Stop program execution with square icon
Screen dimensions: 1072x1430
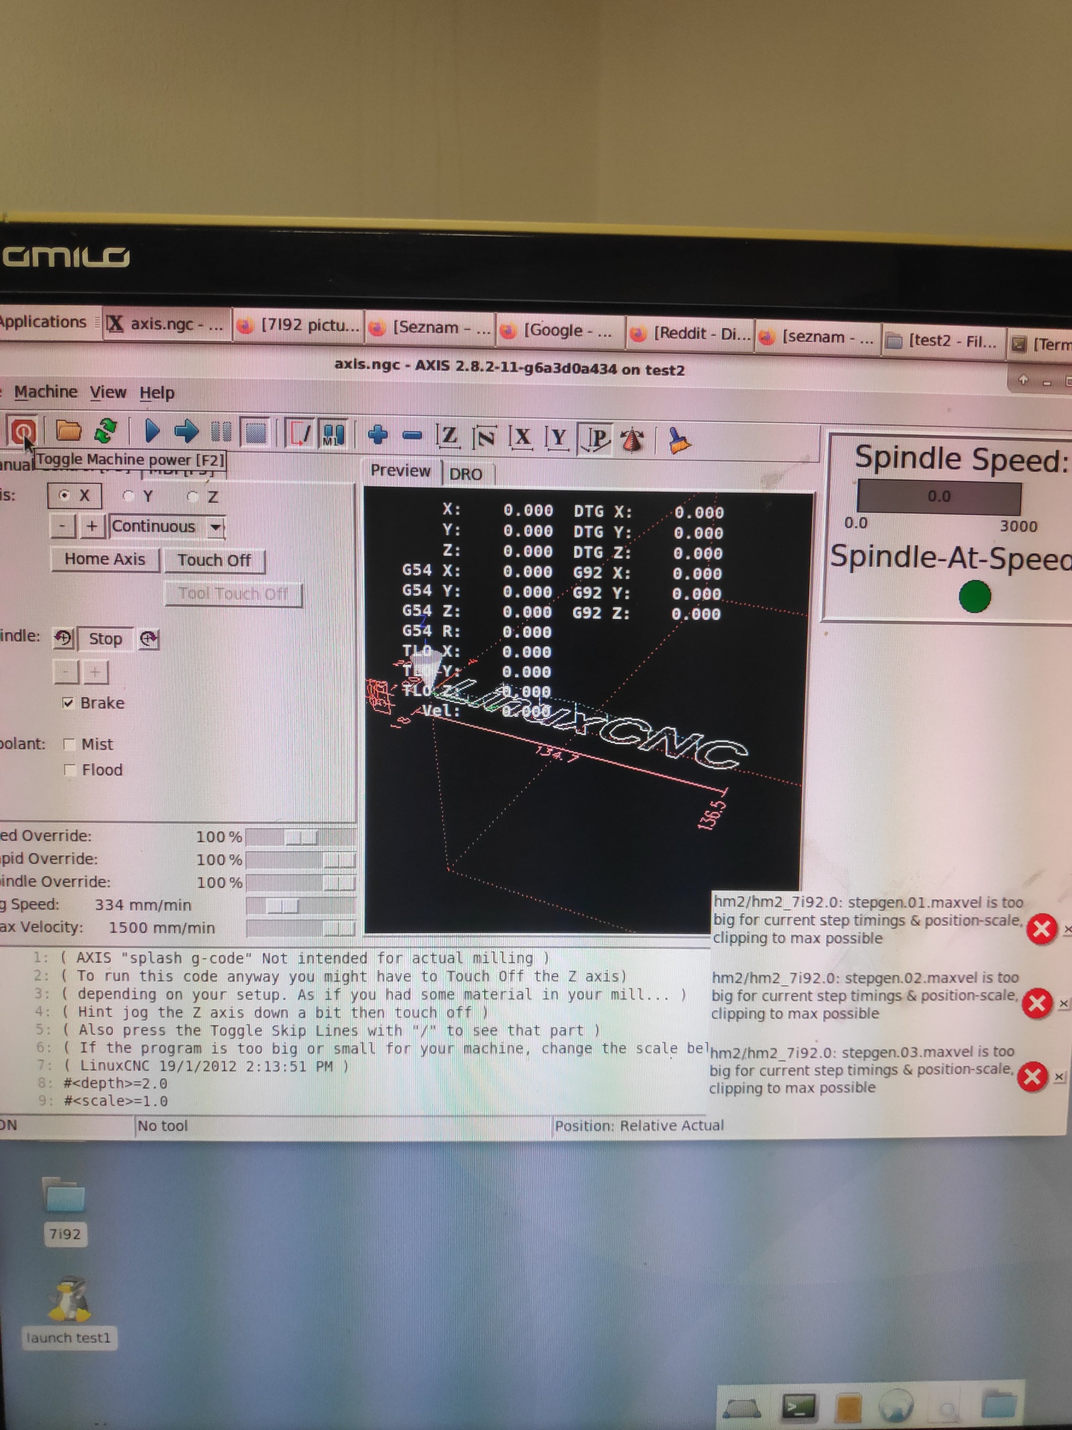[255, 433]
